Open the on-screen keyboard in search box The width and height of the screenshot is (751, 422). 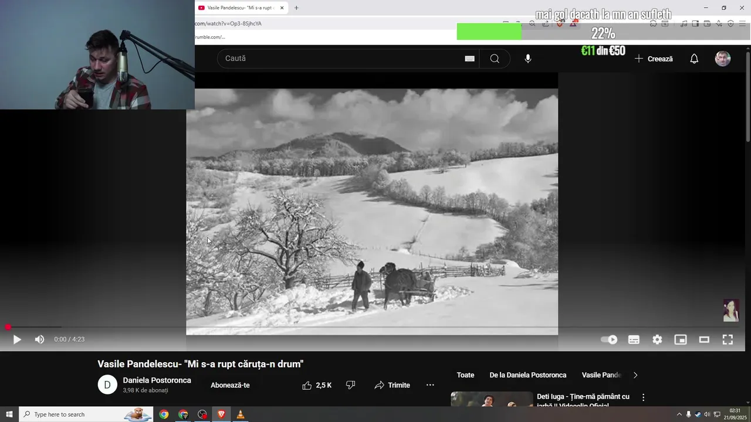tap(469, 59)
